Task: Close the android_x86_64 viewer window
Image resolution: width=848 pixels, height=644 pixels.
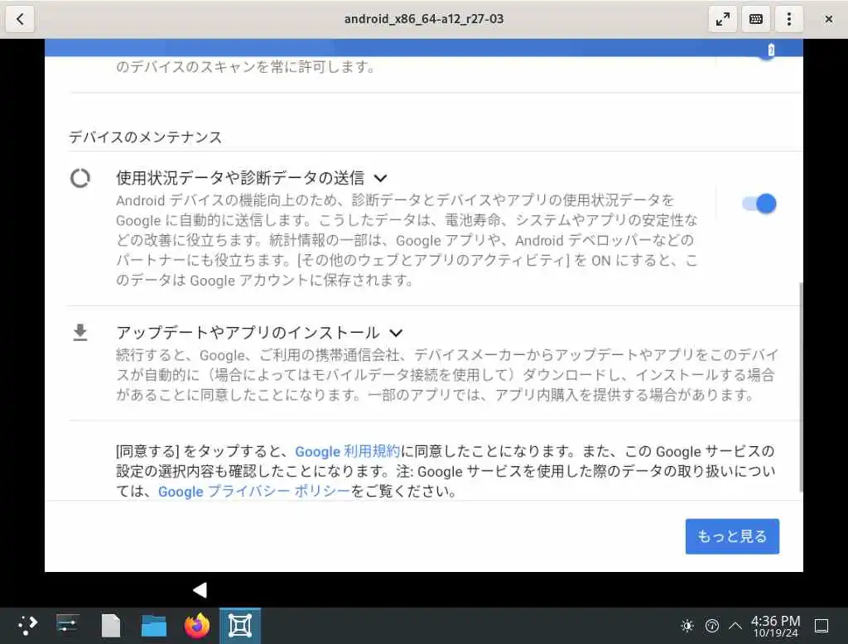Action: tap(828, 19)
